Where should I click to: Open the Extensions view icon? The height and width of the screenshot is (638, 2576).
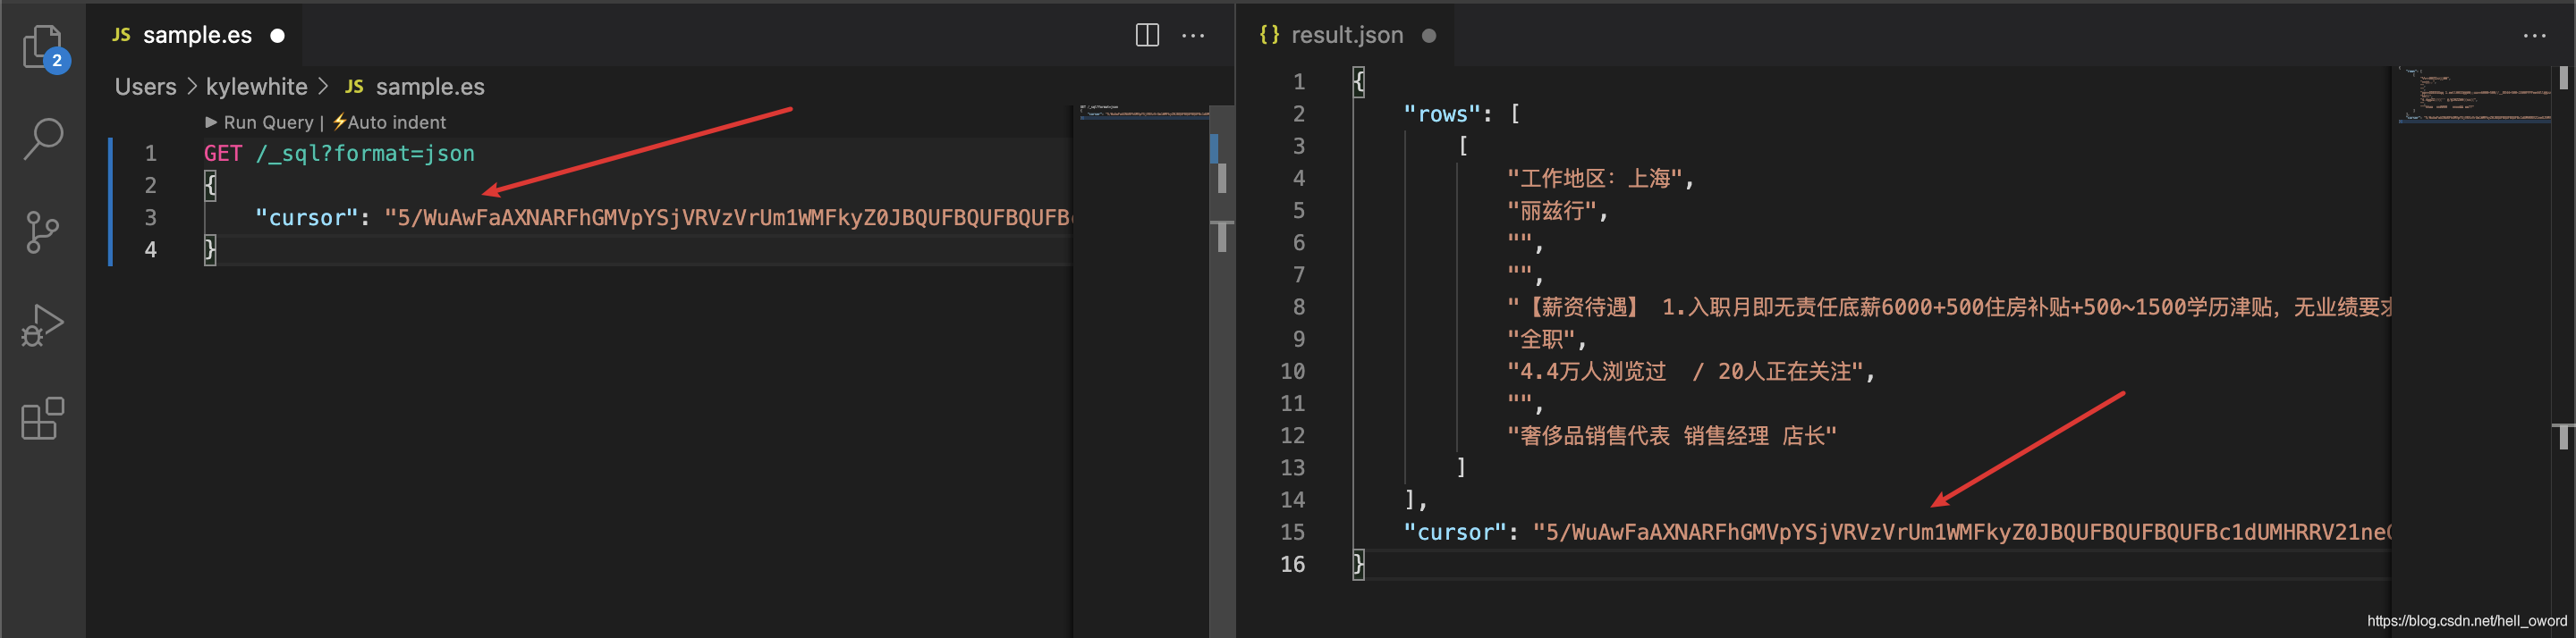[42, 418]
